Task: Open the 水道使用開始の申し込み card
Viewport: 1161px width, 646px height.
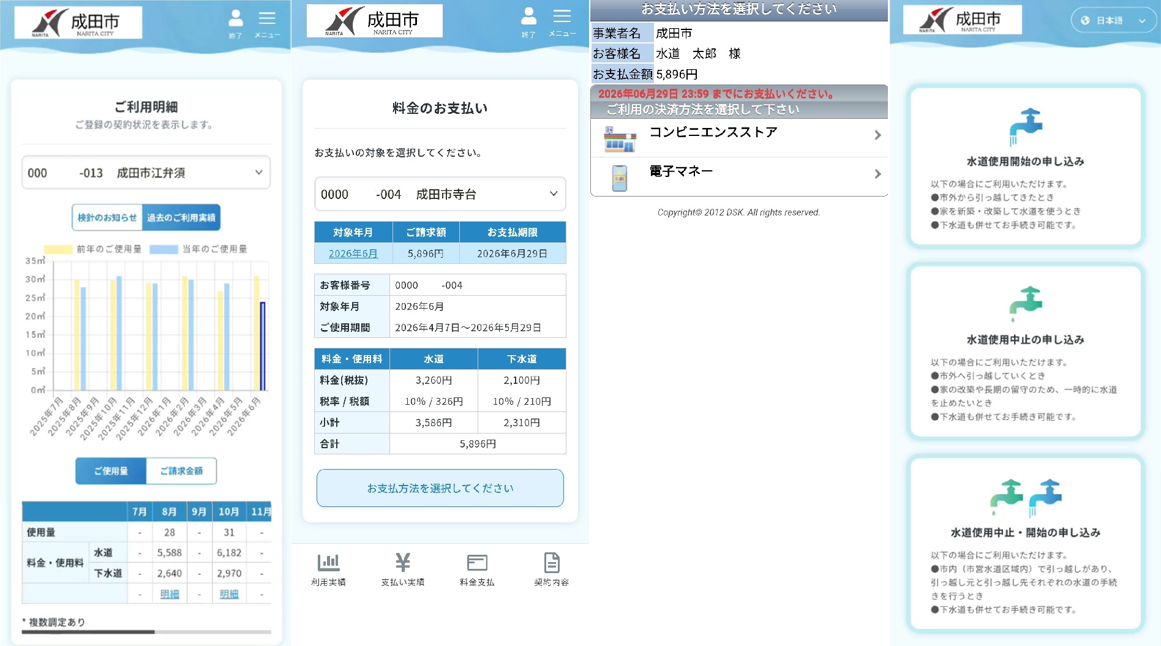Action: 1025,166
